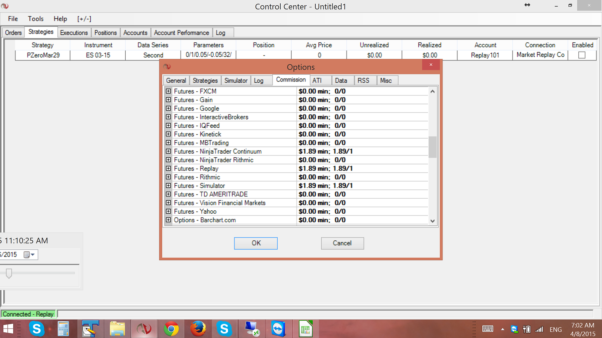Expand the Futures - NinjaTrader Continuum row
Image resolution: width=602 pixels, height=338 pixels.
coord(168,151)
